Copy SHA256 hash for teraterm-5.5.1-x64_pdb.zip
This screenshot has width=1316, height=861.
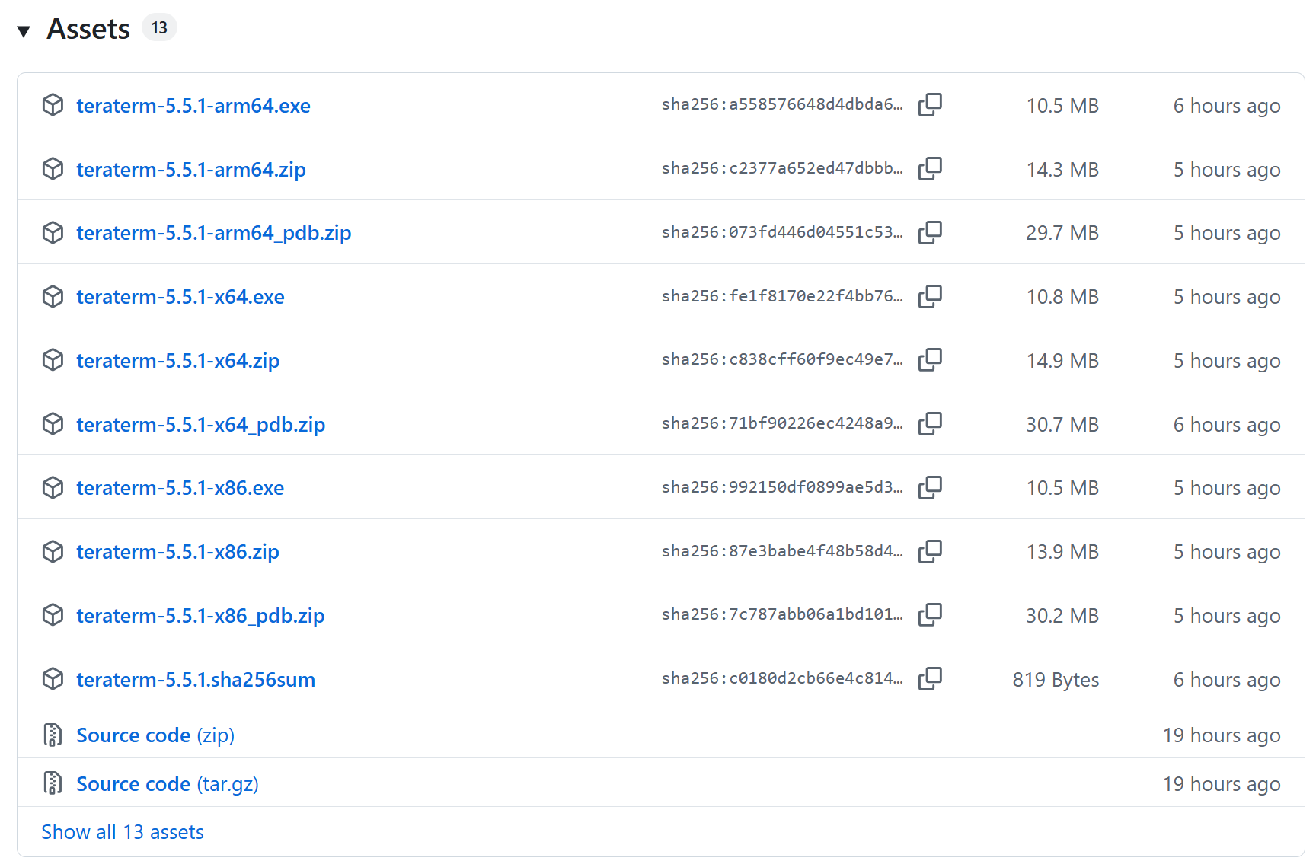pos(930,423)
